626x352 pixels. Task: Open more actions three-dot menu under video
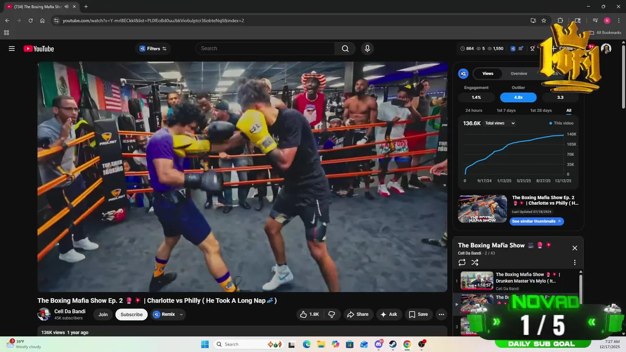tap(441, 314)
